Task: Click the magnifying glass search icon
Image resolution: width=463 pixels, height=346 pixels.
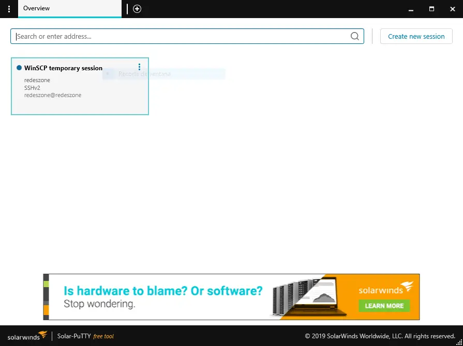Action: (355, 36)
